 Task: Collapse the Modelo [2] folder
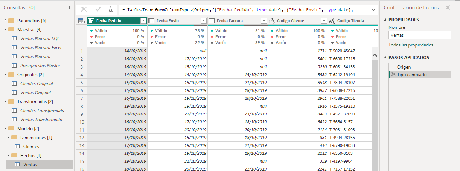tap(5, 128)
